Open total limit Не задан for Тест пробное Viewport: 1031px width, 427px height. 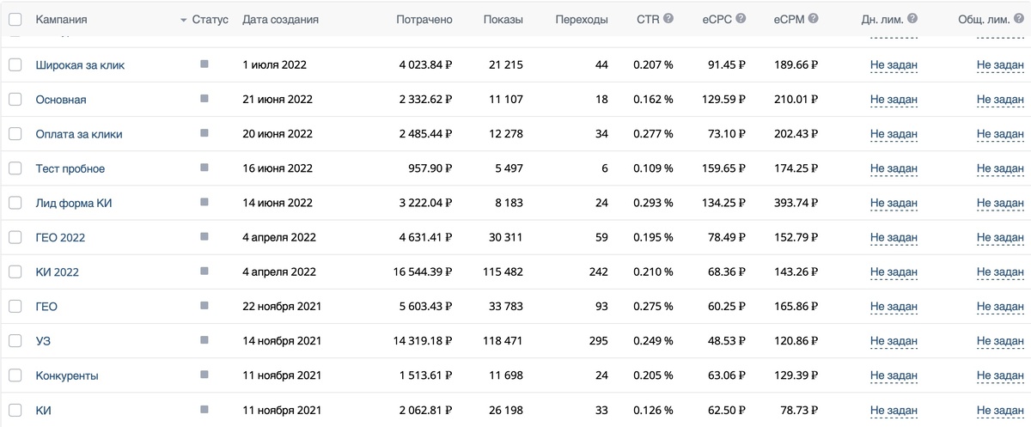(1000, 168)
